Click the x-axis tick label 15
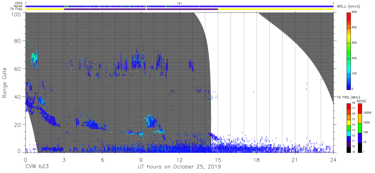 (218, 160)
